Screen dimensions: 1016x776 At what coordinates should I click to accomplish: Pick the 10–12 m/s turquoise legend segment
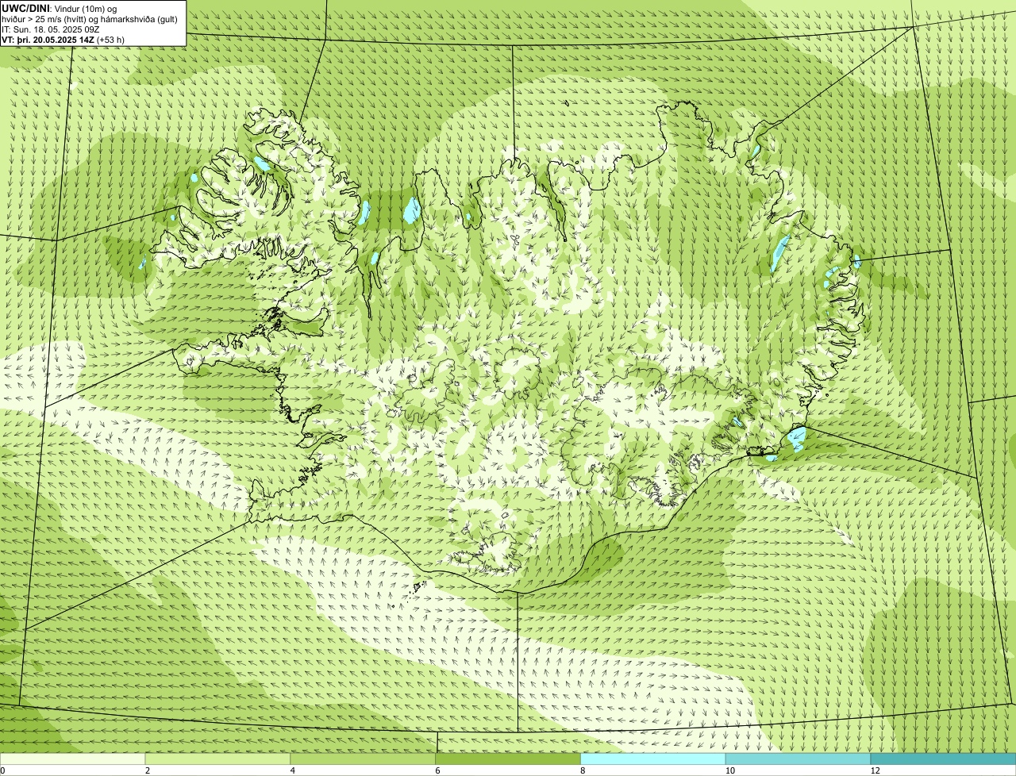(x=799, y=759)
